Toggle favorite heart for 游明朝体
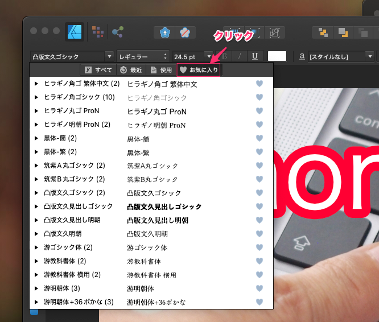The height and width of the screenshot is (322, 379). coord(259,288)
